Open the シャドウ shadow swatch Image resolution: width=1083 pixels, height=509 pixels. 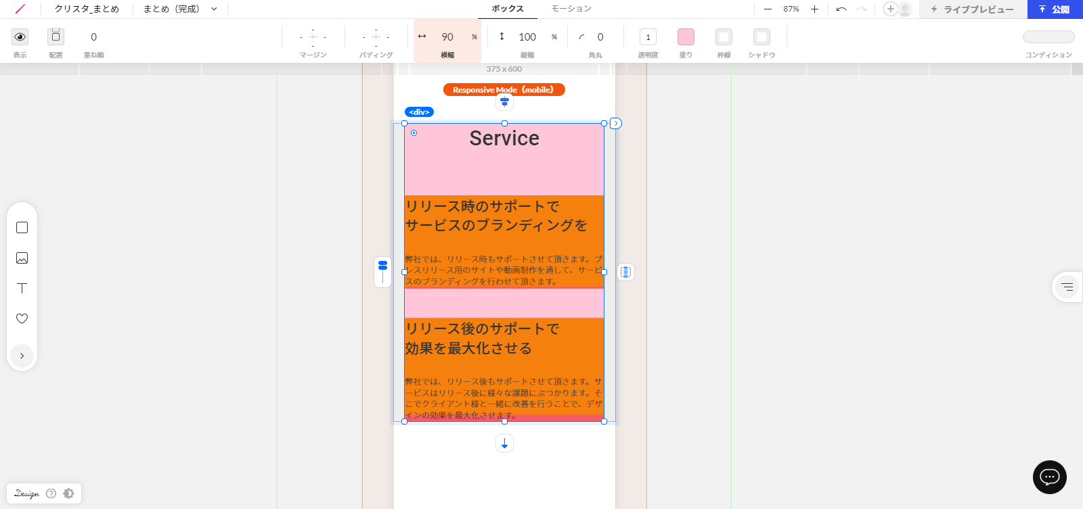(x=761, y=37)
